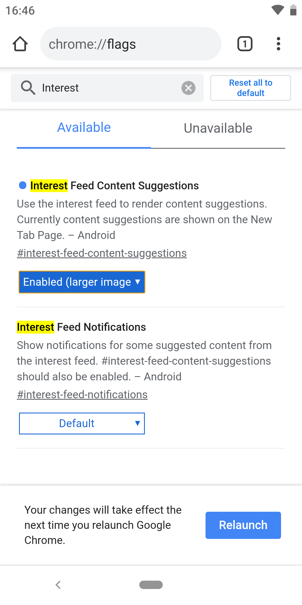Viewport: 302px width, 605px height.
Task: Switch to the Available tab
Action: [84, 128]
